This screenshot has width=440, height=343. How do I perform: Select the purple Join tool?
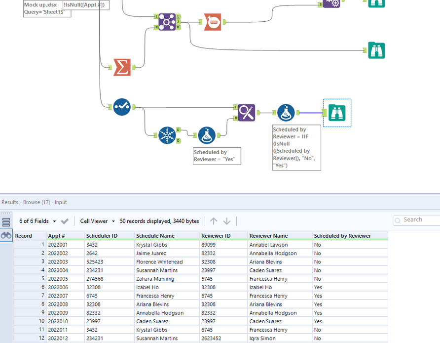click(167, 22)
